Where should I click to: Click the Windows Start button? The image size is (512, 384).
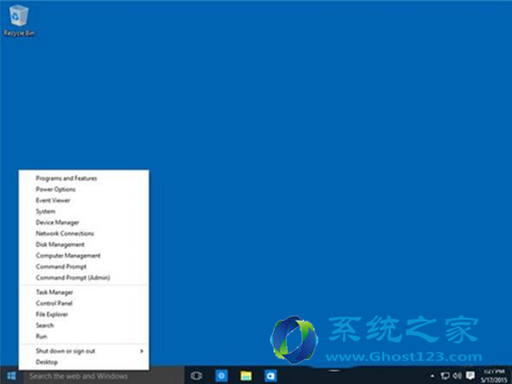tap(11, 376)
